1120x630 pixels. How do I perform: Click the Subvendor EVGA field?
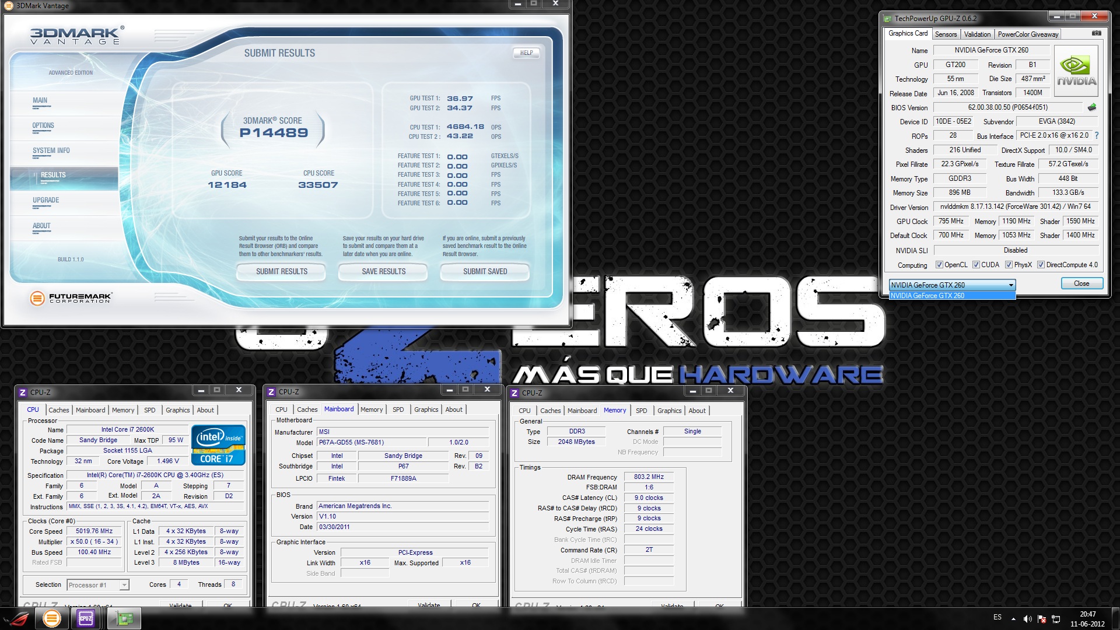tap(1057, 122)
